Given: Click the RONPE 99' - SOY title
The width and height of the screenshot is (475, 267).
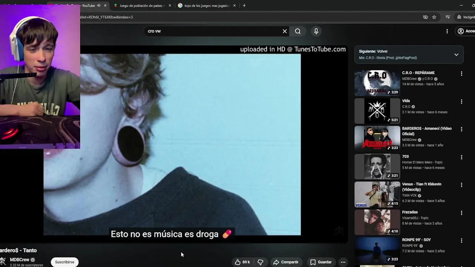Looking at the screenshot, I should (x=416, y=240).
